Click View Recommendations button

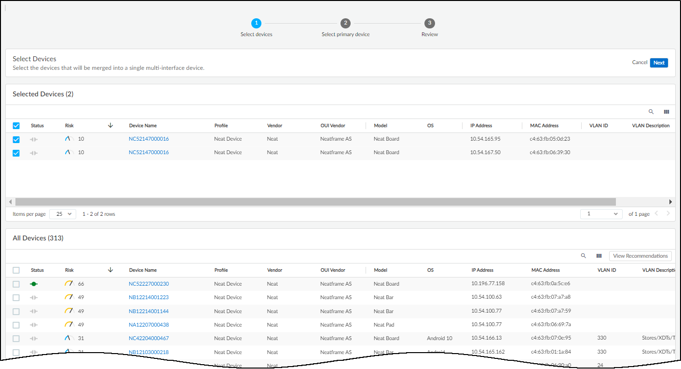(640, 256)
